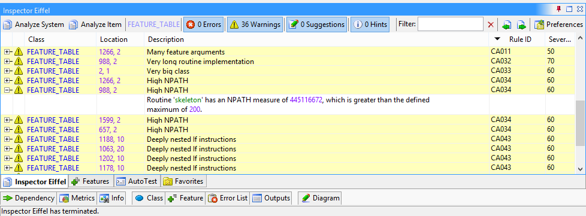Image resolution: width=586 pixels, height=216 pixels.
Task: Switch to the AutoTest tab
Action: 137,182
